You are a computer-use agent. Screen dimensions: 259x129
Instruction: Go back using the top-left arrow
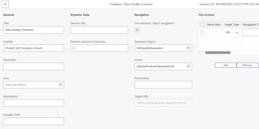[5, 4]
